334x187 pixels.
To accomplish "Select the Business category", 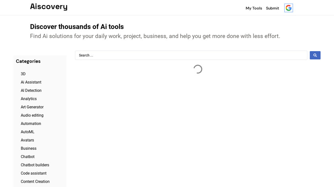I will [x=29, y=149].
